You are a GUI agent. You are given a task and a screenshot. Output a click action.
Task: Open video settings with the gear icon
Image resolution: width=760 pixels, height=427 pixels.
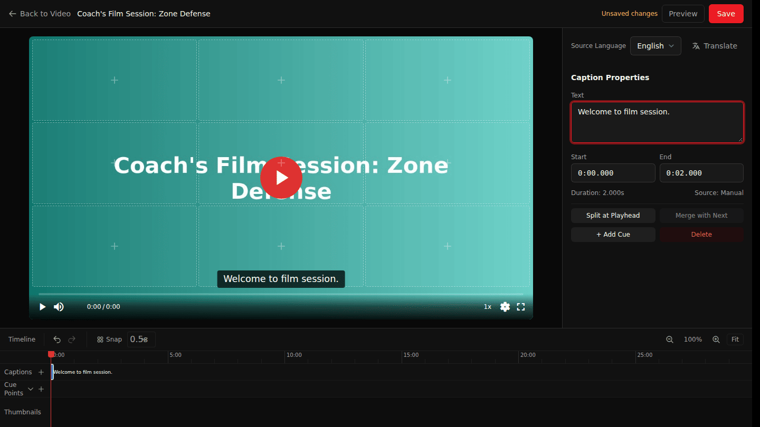[505, 307]
